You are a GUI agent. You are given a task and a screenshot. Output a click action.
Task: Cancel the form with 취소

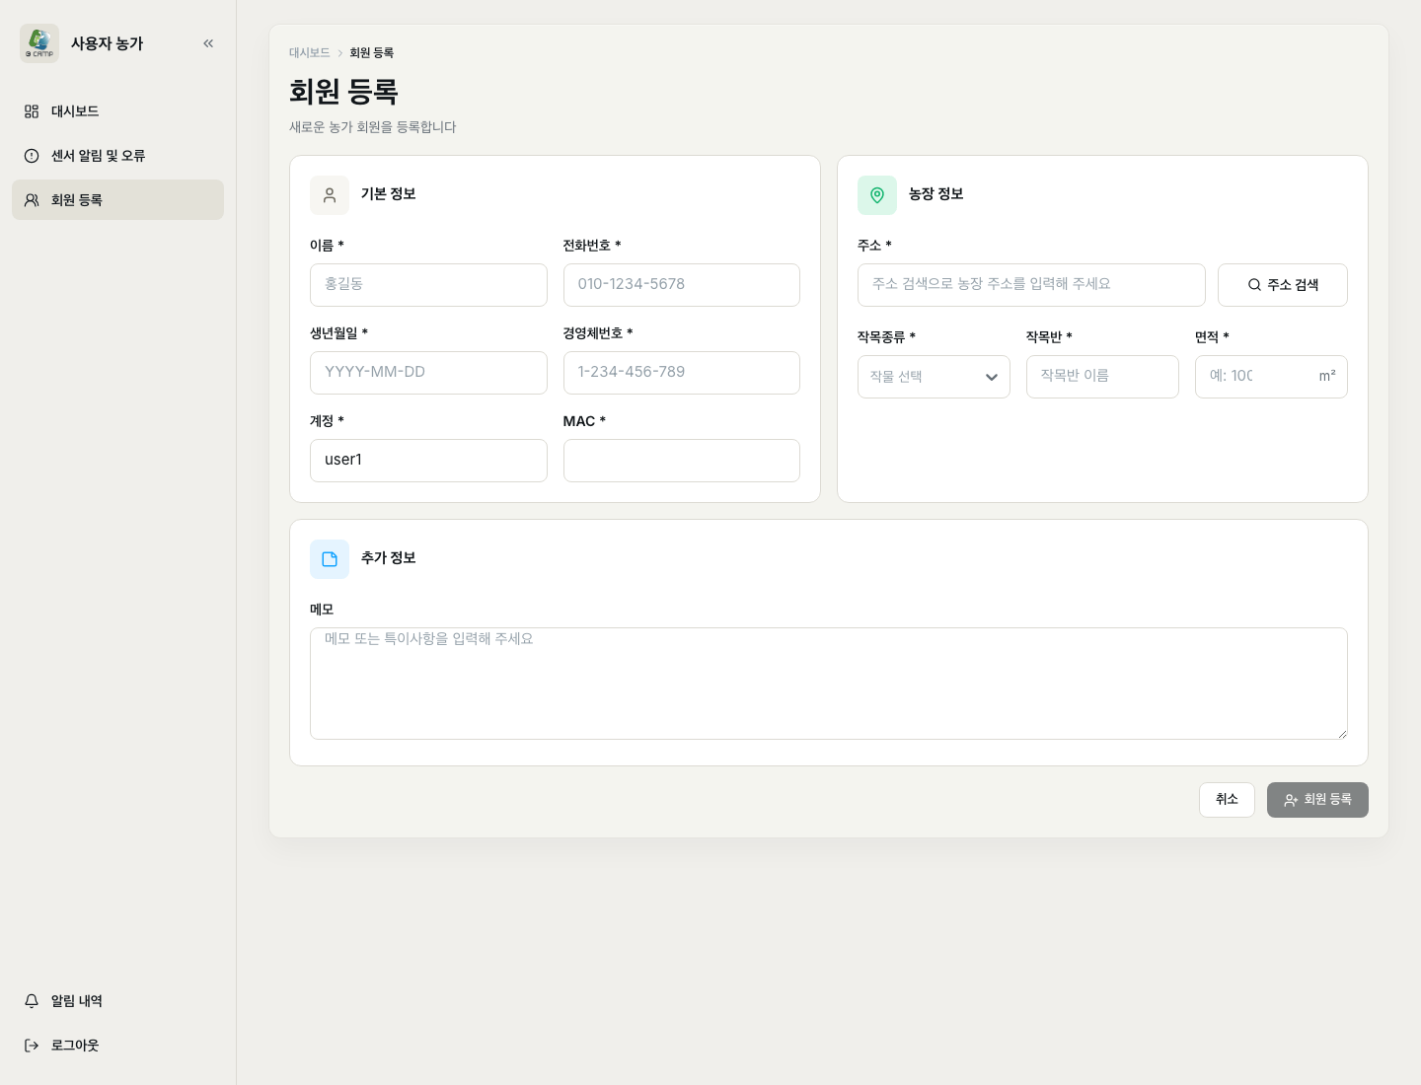(x=1227, y=800)
